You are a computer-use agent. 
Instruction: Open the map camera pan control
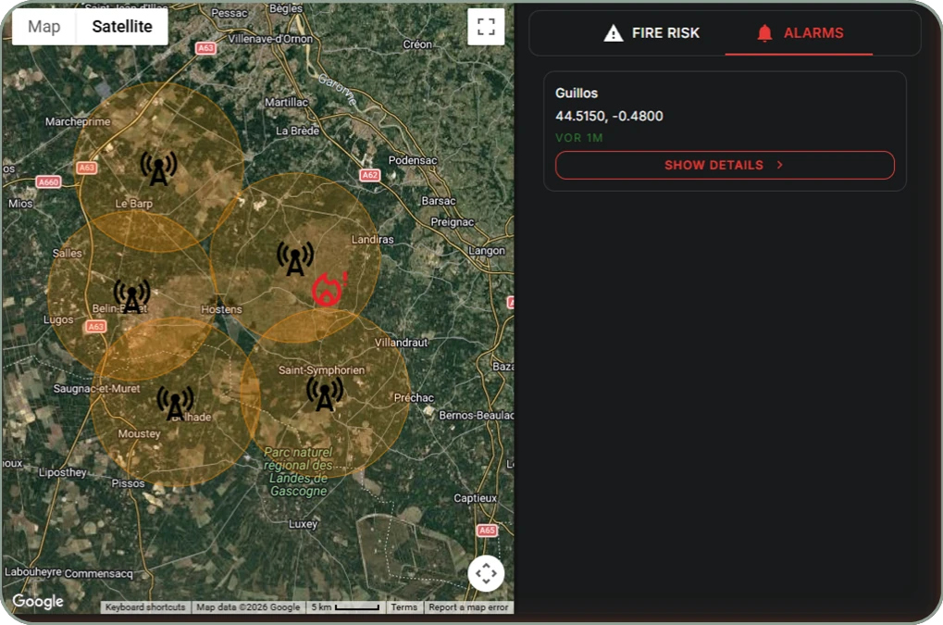(x=486, y=573)
